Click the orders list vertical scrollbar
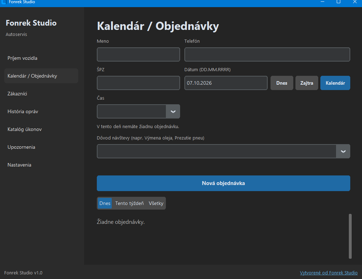This screenshot has width=362, height=279. (x=350, y=236)
